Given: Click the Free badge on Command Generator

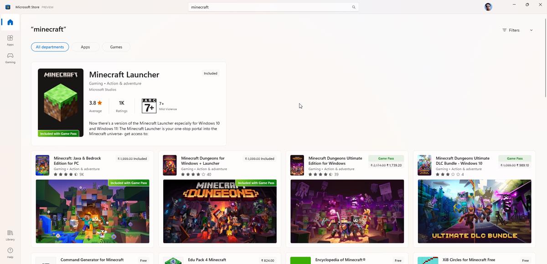Looking at the screenshot, I should click(x=144, y=261).
